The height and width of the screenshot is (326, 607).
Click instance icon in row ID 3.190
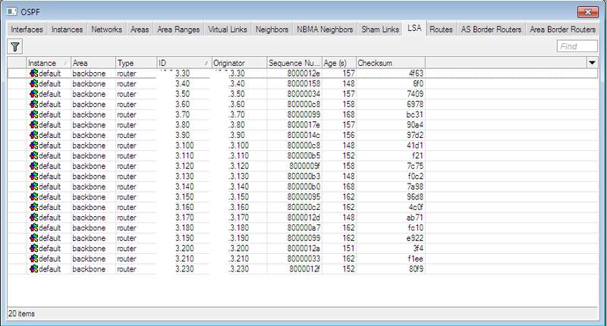click(33, 238)
